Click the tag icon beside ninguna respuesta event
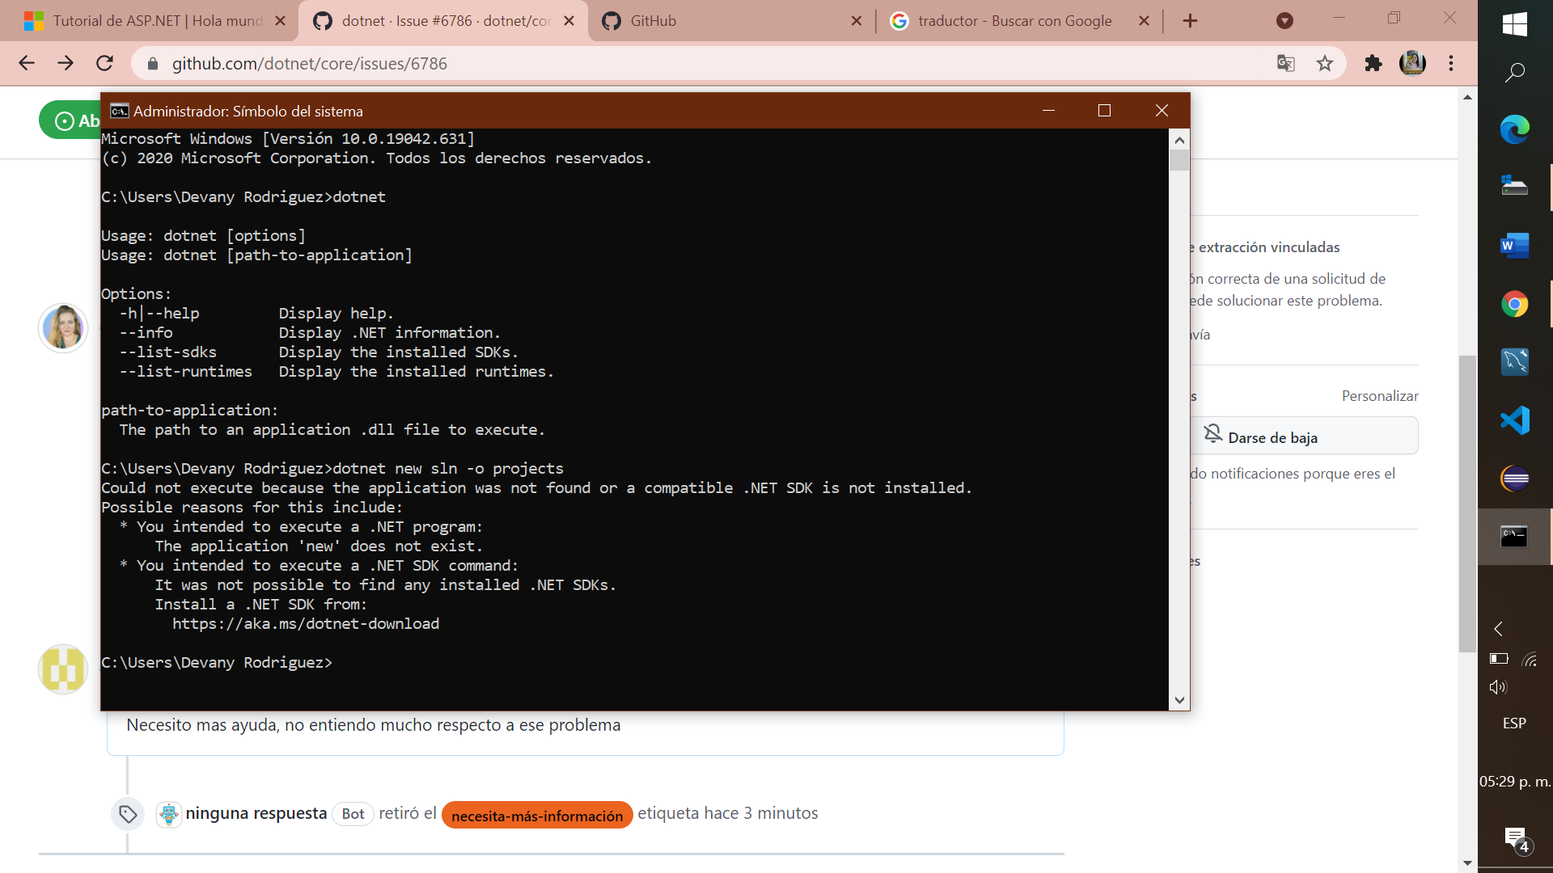 click(127, 814)
